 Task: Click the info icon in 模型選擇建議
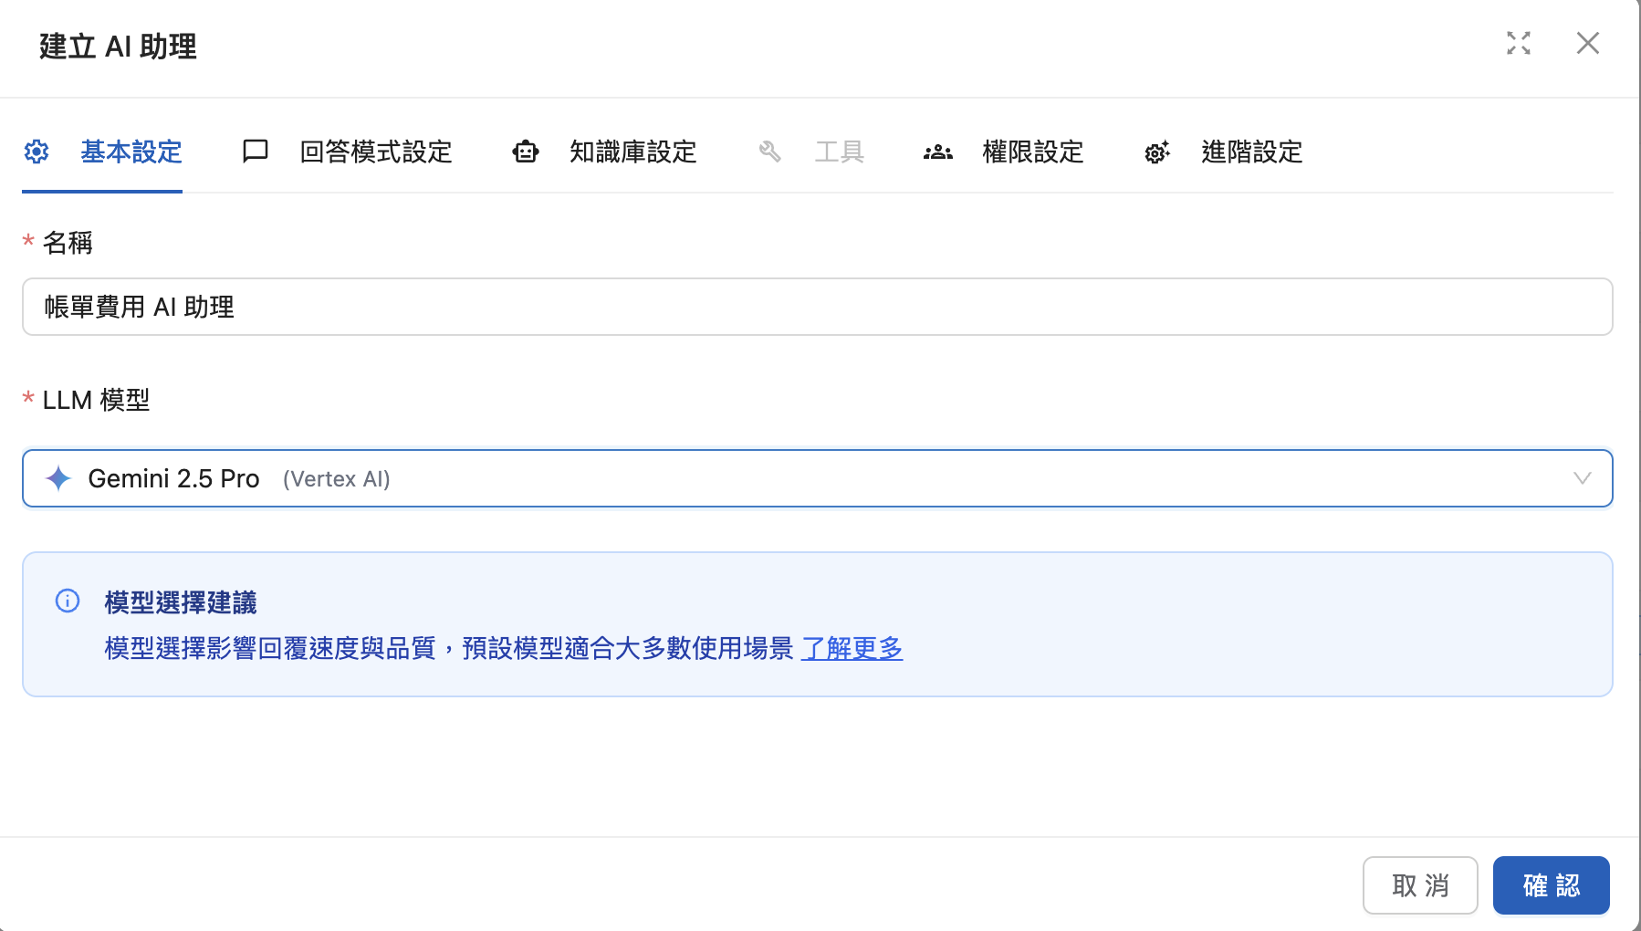tap(68, 601)
